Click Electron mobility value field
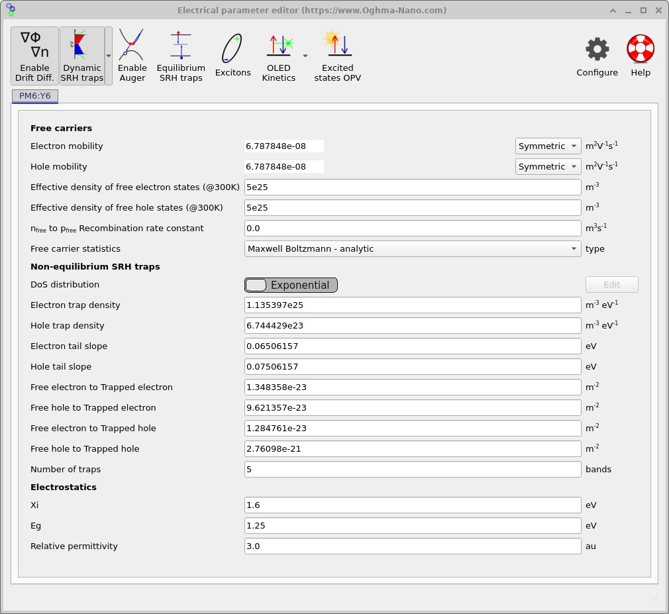This screenshot has width=669, height=614. [284, 146]
